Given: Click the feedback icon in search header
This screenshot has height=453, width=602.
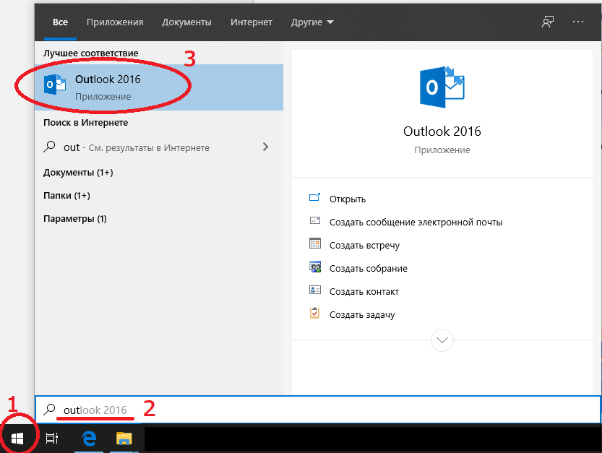Looking at the screenshot, I should [548, 22].
